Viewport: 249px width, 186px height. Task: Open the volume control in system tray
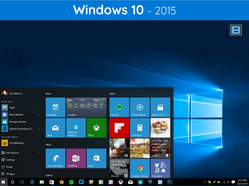(x=228, y=182)
